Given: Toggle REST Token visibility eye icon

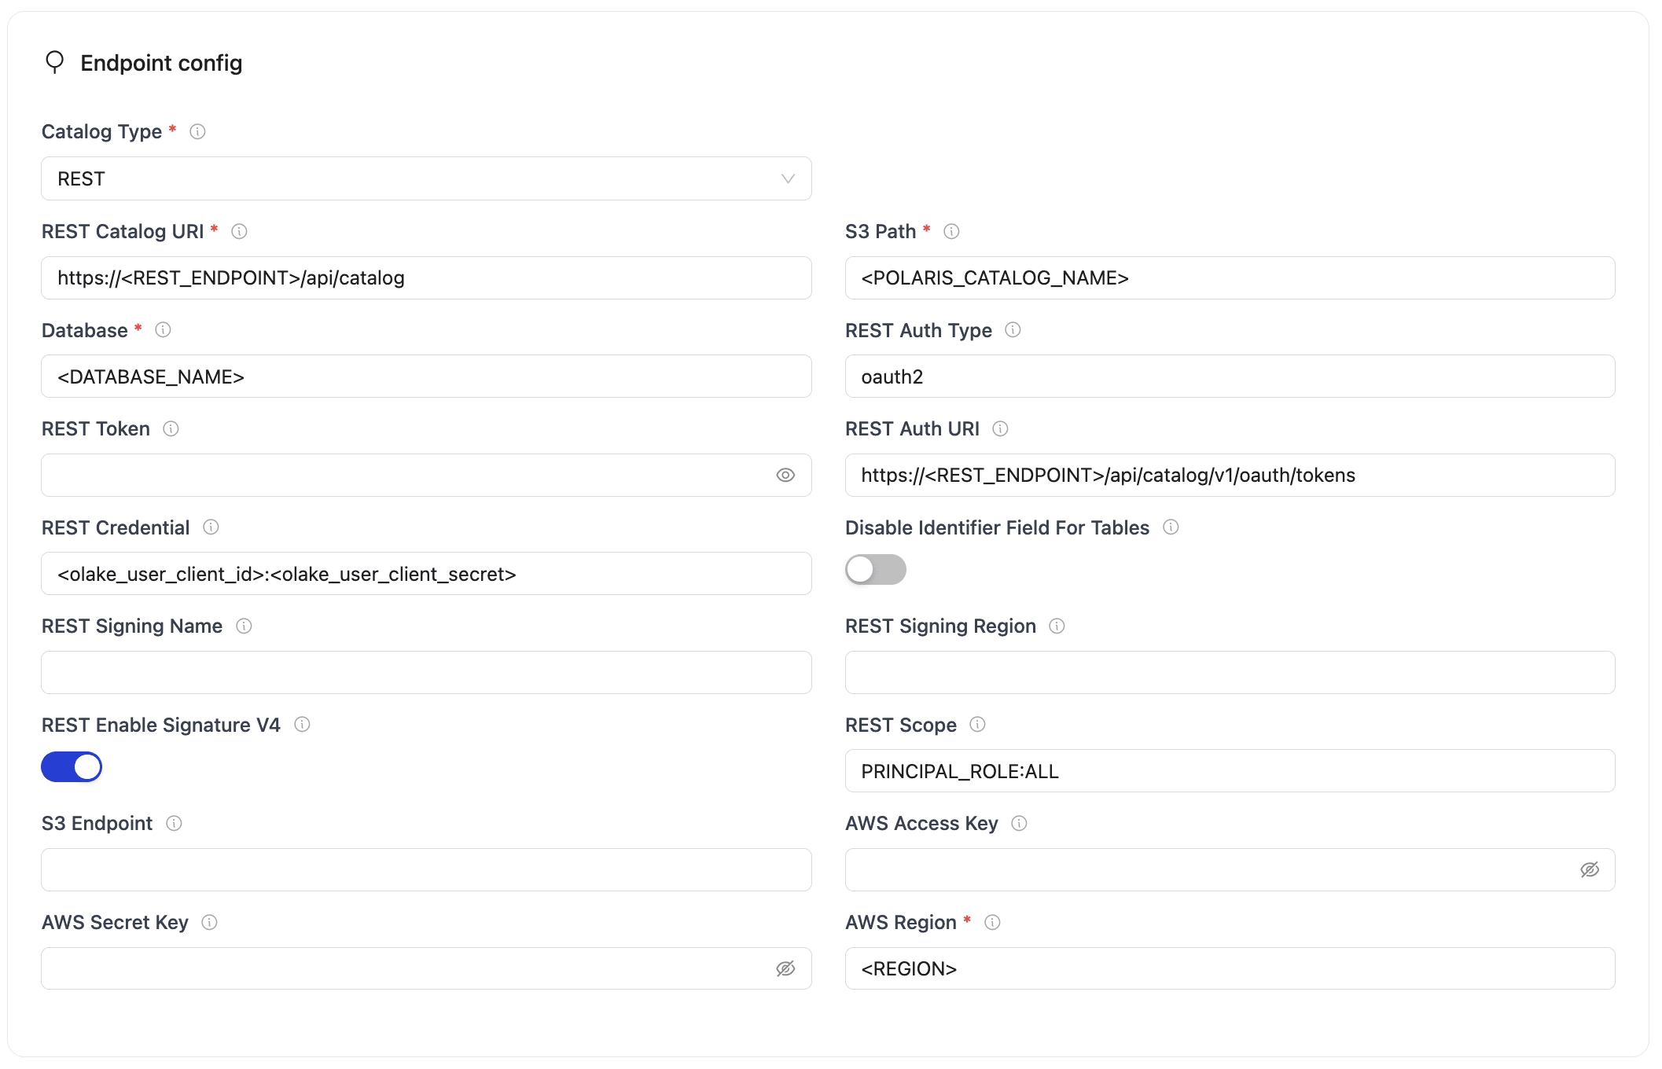Looking at the screenshot, I should coord(785,476).
